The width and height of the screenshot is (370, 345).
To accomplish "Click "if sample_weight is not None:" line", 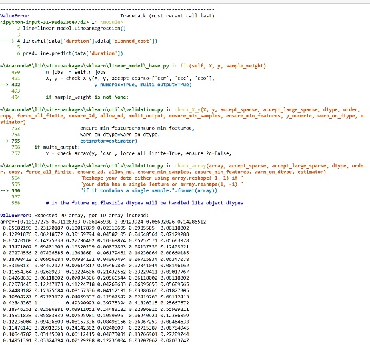I will pyautogui.click(x=87, y=97).
